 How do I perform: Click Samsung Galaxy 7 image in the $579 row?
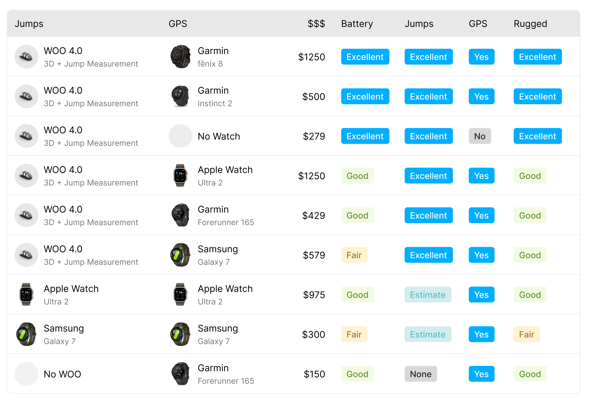click(180, 255)
